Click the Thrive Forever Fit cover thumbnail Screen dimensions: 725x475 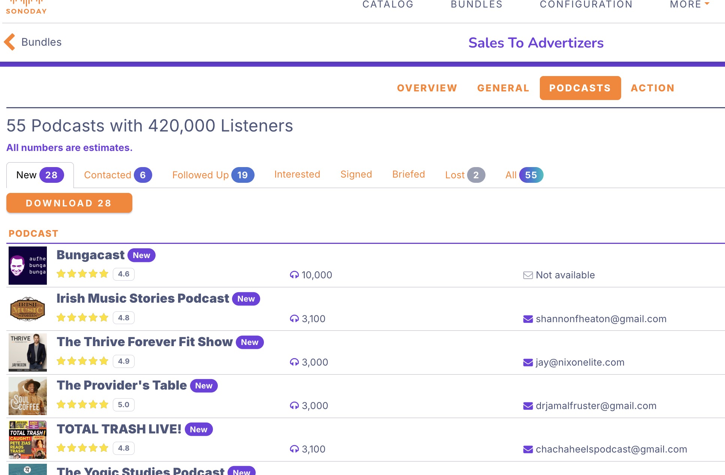click(x=28, y=353)
